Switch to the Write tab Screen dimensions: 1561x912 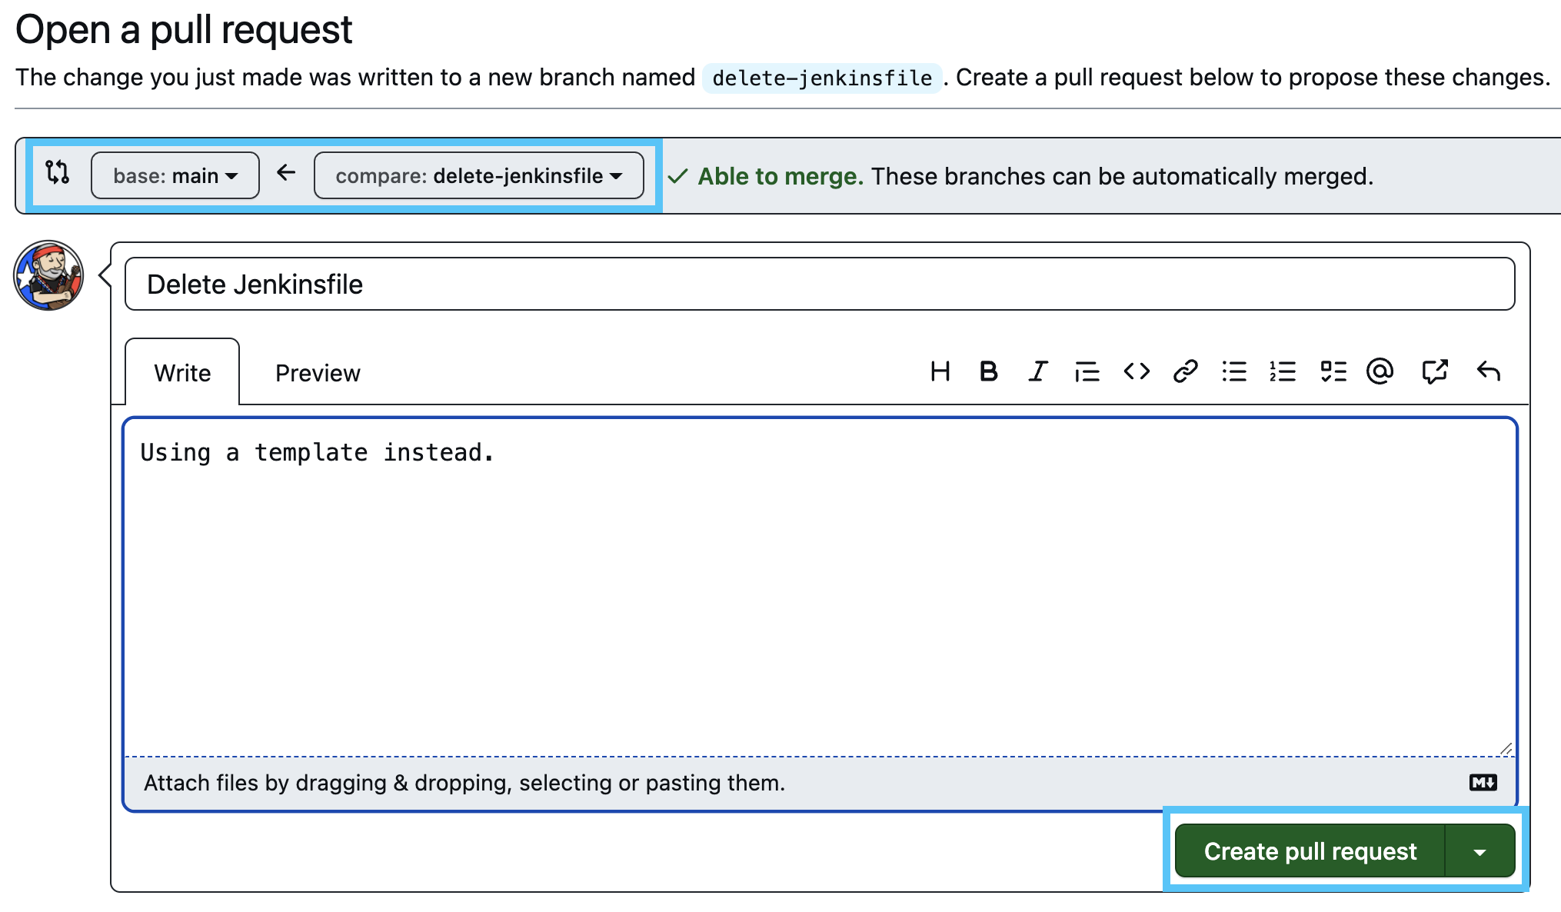tap(182, 373)
